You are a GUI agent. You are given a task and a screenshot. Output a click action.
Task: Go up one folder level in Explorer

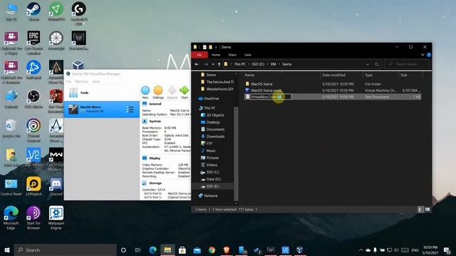coord(219,64)
